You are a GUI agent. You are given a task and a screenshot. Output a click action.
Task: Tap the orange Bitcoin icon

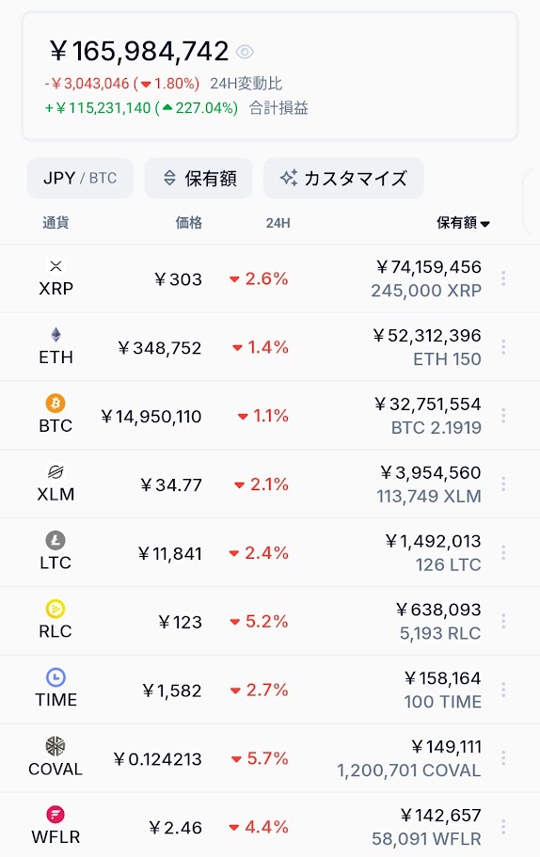click(x=56, y=404)
